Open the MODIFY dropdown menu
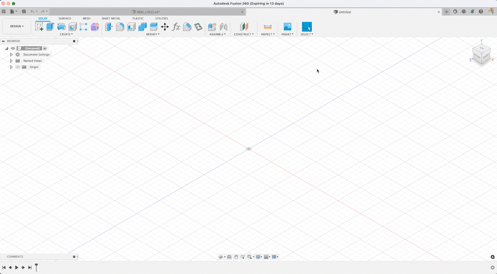Viewport: 497px width, 274px height. tap(153, 34)
